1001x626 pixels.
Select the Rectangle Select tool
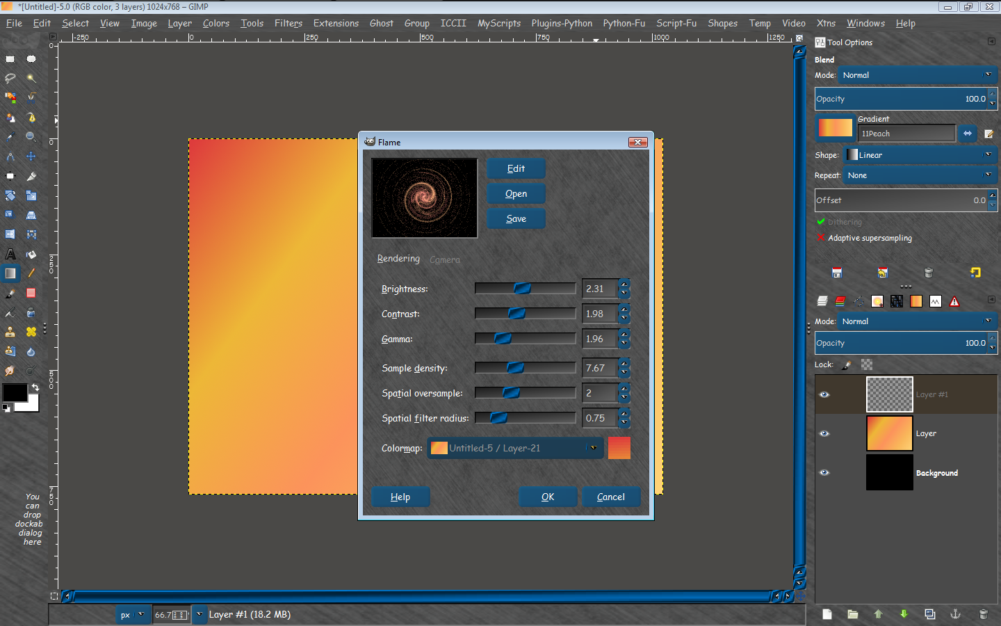tap(10, 59)
